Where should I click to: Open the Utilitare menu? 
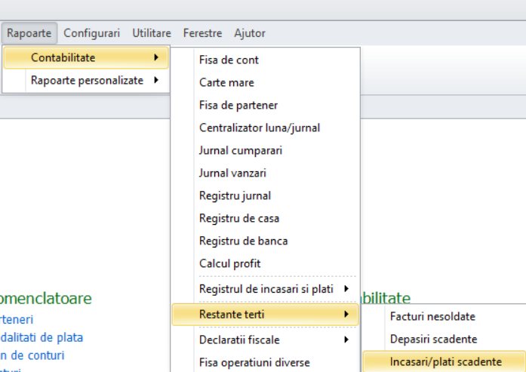pyautogui.click(x=151, y=33)
